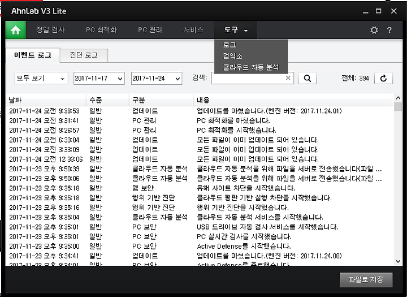Viewport: 407px width, 298px height.
Task: Sort by the 구분 column header
Action: (x=161, y=100)
